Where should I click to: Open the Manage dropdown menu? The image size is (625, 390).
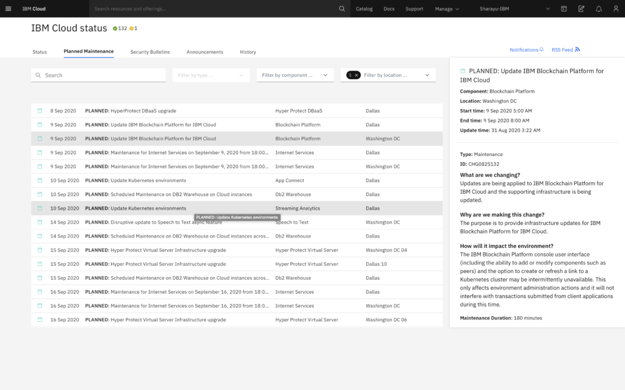click(447, 9)
